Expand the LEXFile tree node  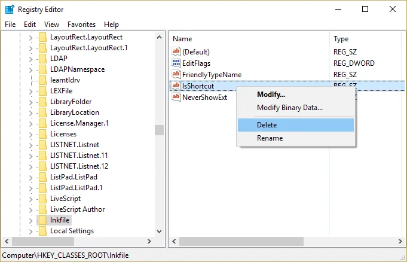(x=30, y=92)
